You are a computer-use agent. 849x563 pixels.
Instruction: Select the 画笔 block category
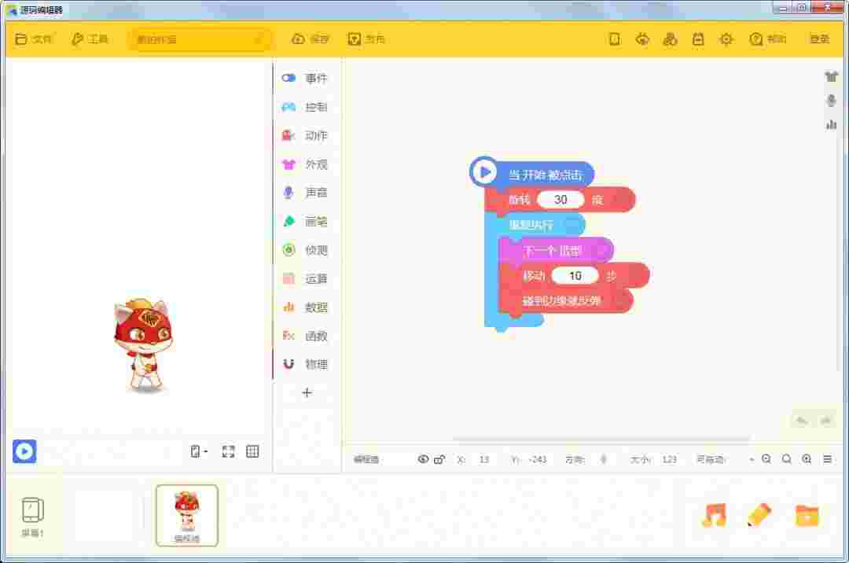coord(307,221)
